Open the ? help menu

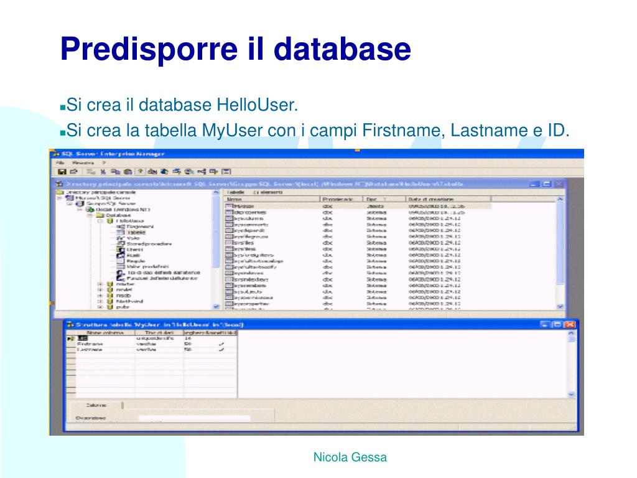pos(104,162)
